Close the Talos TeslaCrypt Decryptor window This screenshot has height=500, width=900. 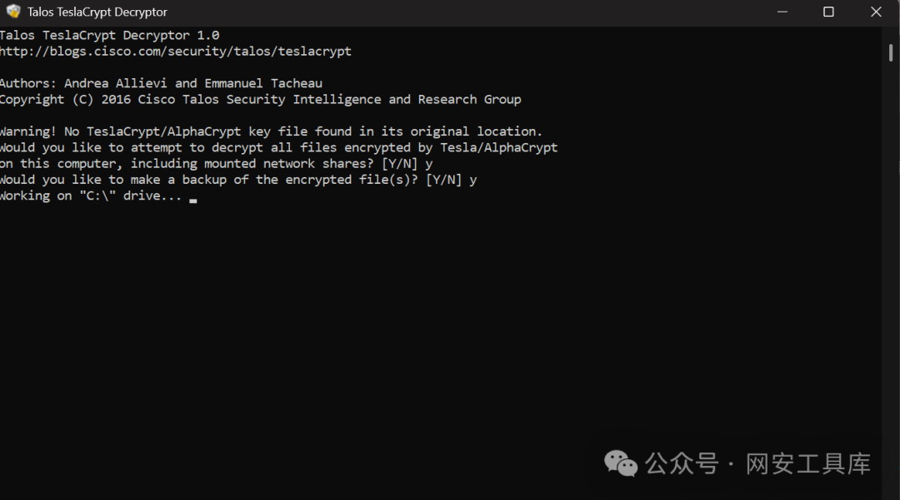click(876, 12)
